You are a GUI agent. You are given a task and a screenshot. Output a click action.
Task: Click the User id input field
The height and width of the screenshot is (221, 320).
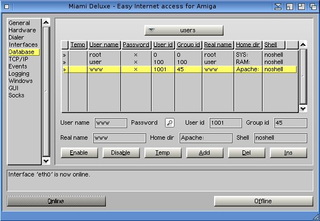coord(226,122)
